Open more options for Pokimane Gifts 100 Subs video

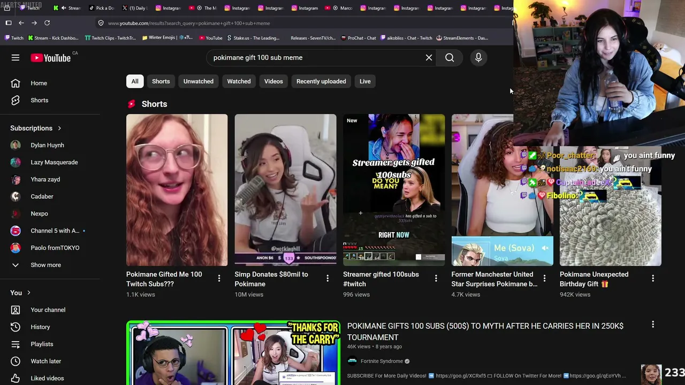click(x=653, y=325)
